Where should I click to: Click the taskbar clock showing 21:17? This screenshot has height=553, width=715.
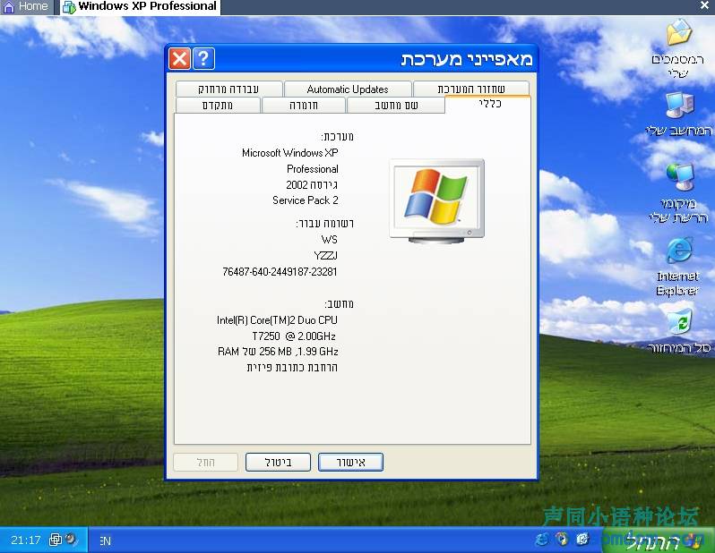coord(25,540)
